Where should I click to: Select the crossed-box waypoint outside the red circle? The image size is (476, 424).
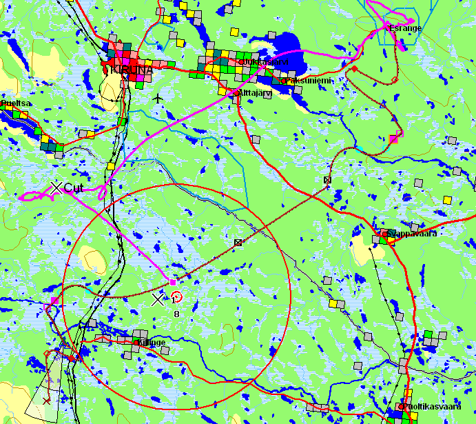click(327, 180)
